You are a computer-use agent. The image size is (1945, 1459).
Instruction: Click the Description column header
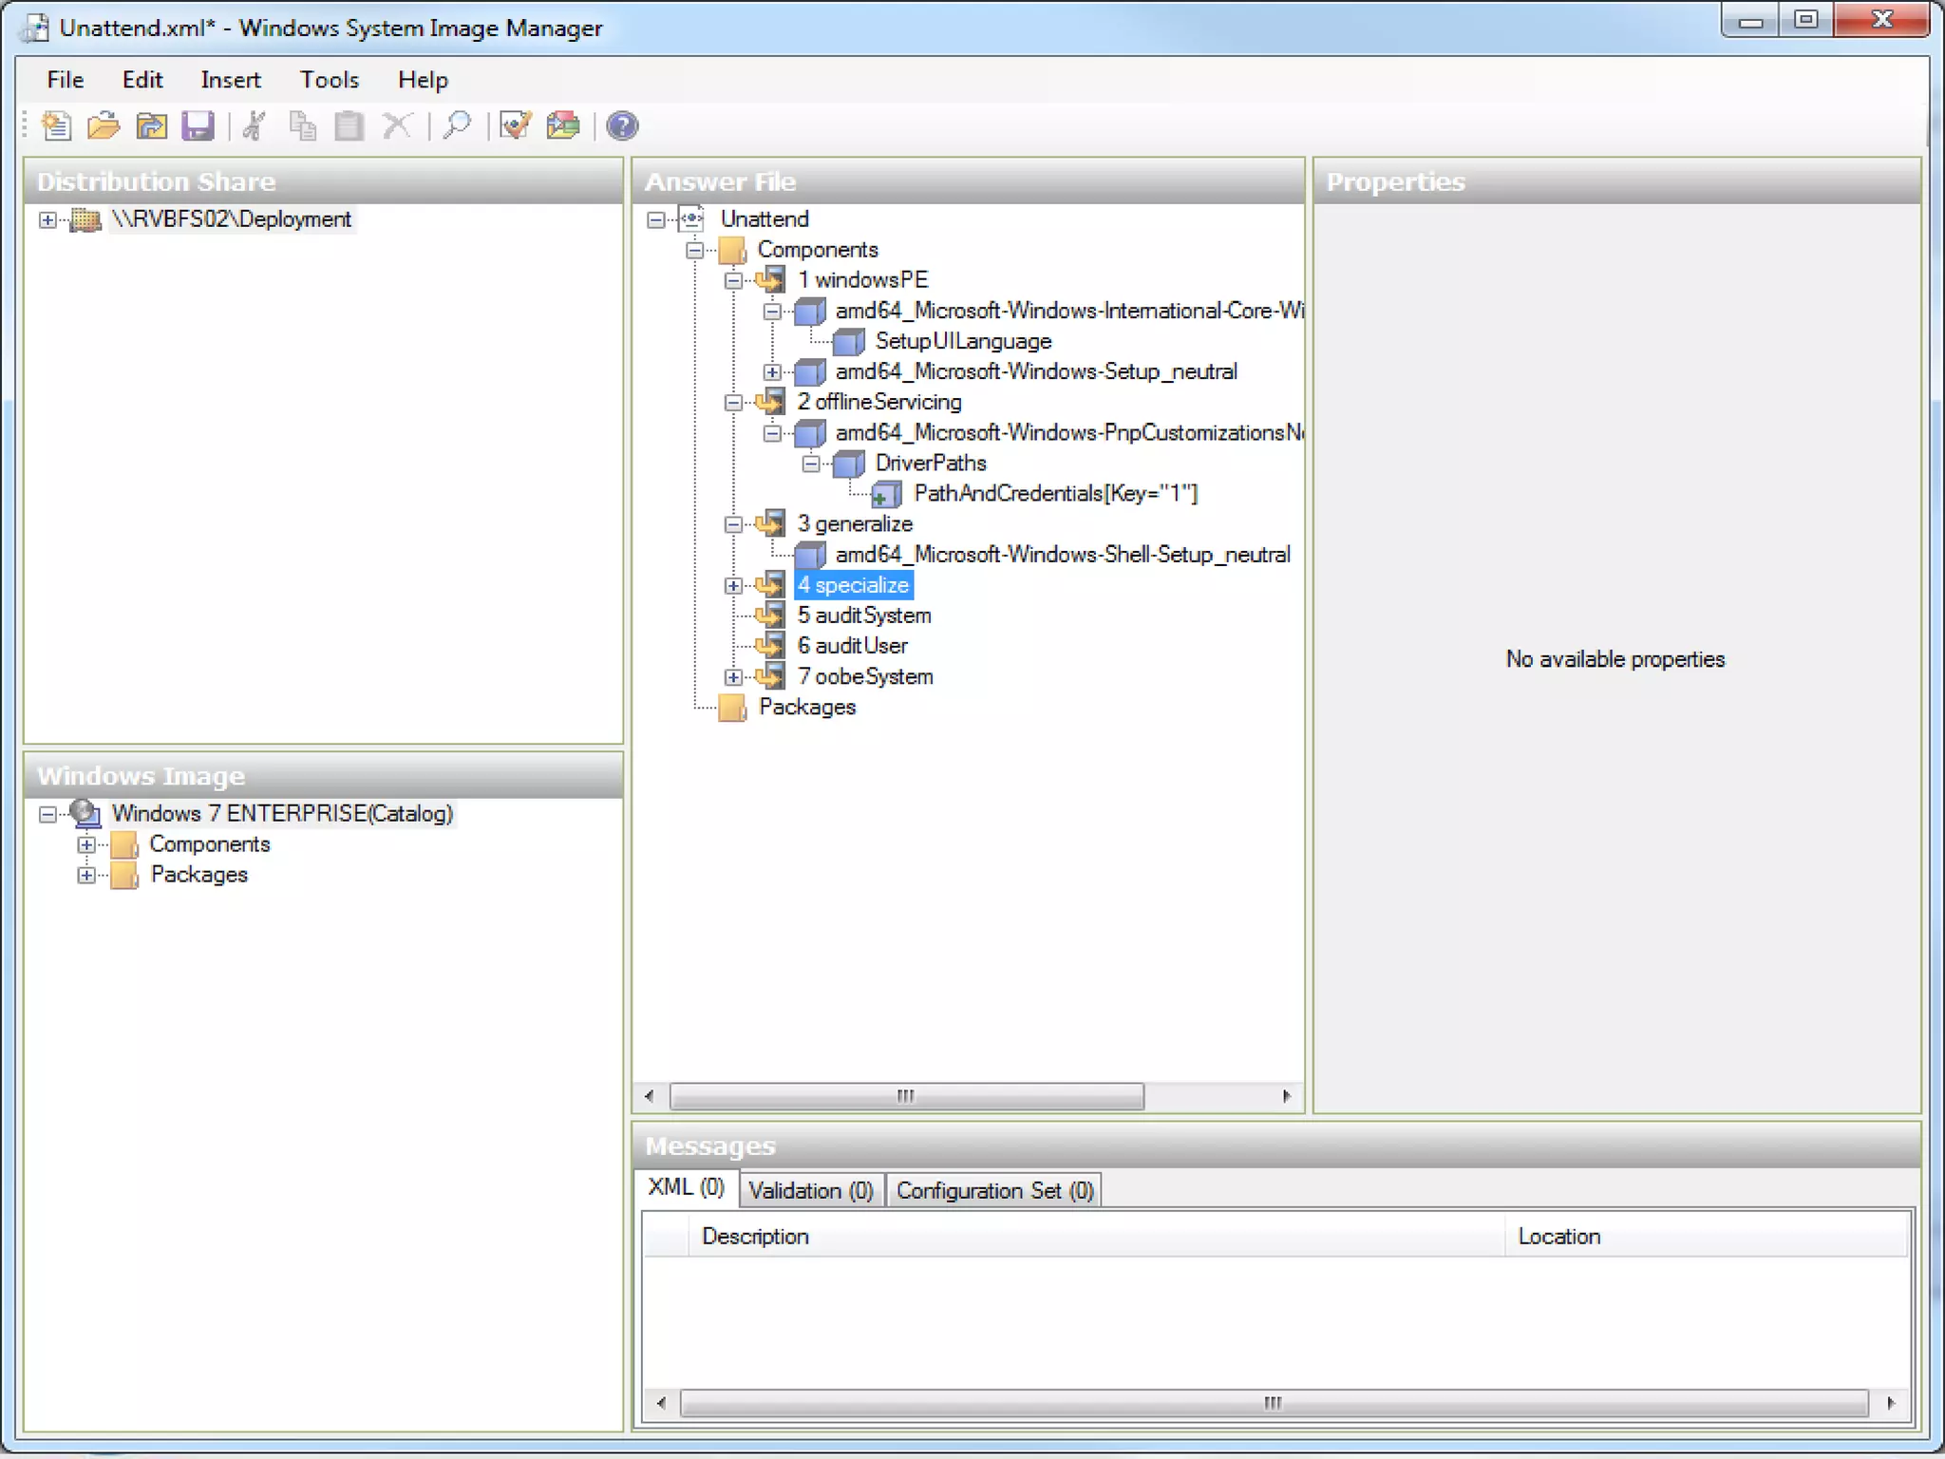click(1097, 1236)
